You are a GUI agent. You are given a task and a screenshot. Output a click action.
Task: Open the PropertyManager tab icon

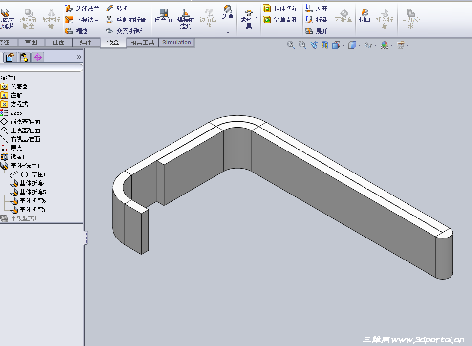(10, 57)
